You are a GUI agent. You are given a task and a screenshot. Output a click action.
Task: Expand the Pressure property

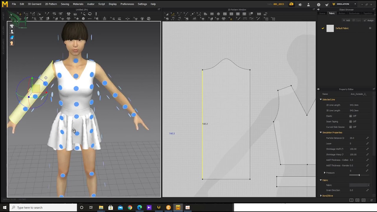point(325,173)
